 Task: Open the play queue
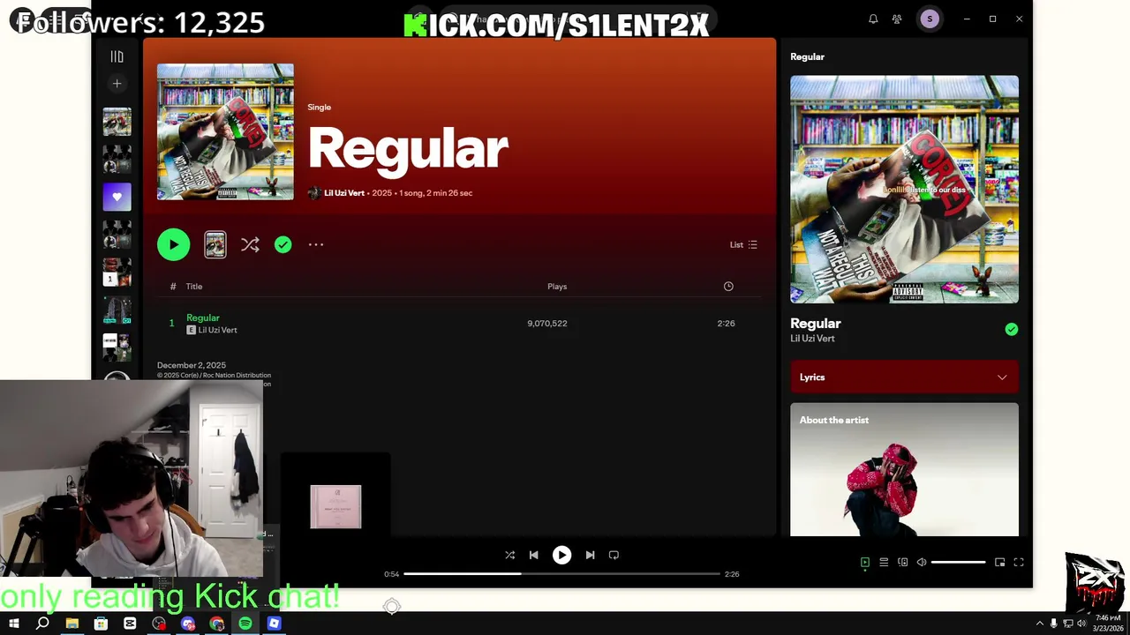point(884,562)
